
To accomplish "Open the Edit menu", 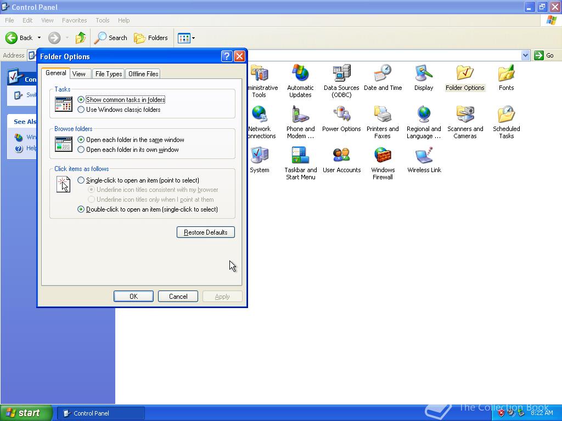I will (27, 20).
